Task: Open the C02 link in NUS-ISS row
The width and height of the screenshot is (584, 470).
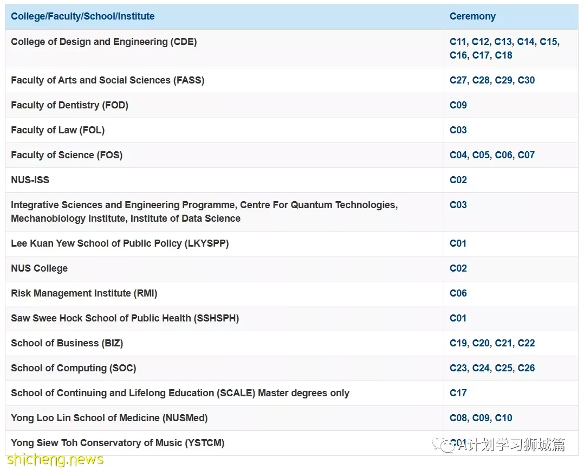Action: [x=458, y=180]
